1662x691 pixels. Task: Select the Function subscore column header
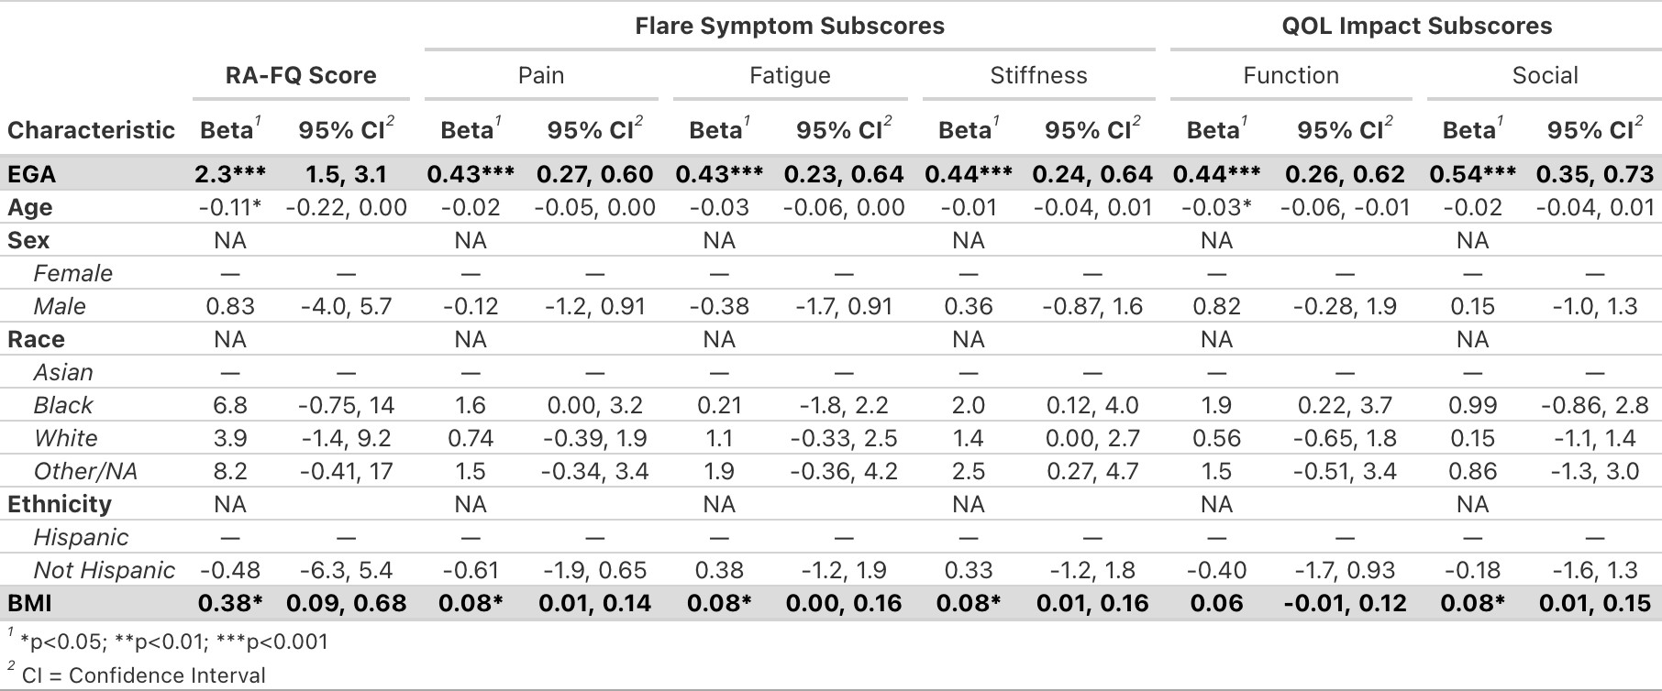coord(1291,75)
